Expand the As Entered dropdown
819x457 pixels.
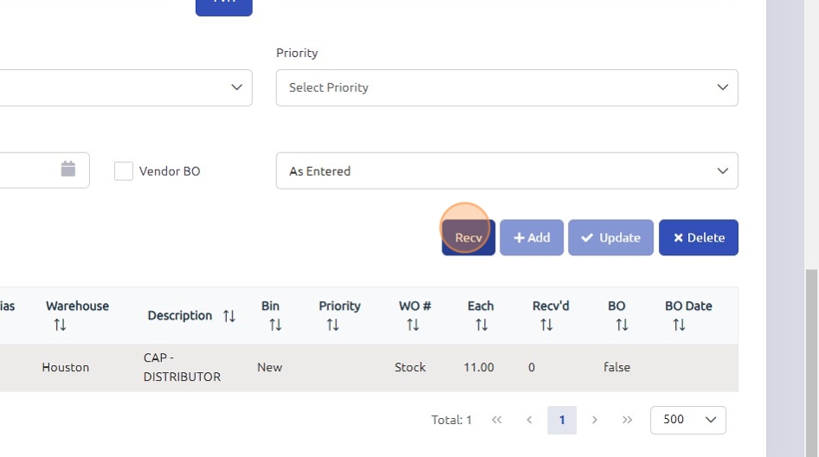[506, 171]
